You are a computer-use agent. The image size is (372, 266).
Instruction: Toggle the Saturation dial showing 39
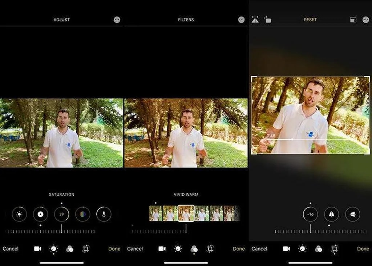click(x=61, y=214)
